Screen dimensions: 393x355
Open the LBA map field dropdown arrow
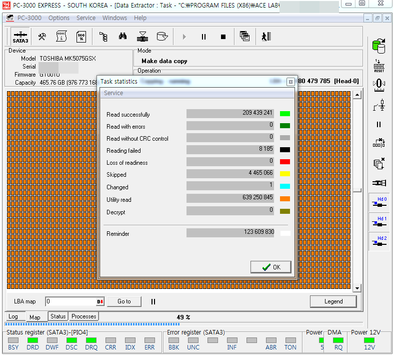click(100, 301)
